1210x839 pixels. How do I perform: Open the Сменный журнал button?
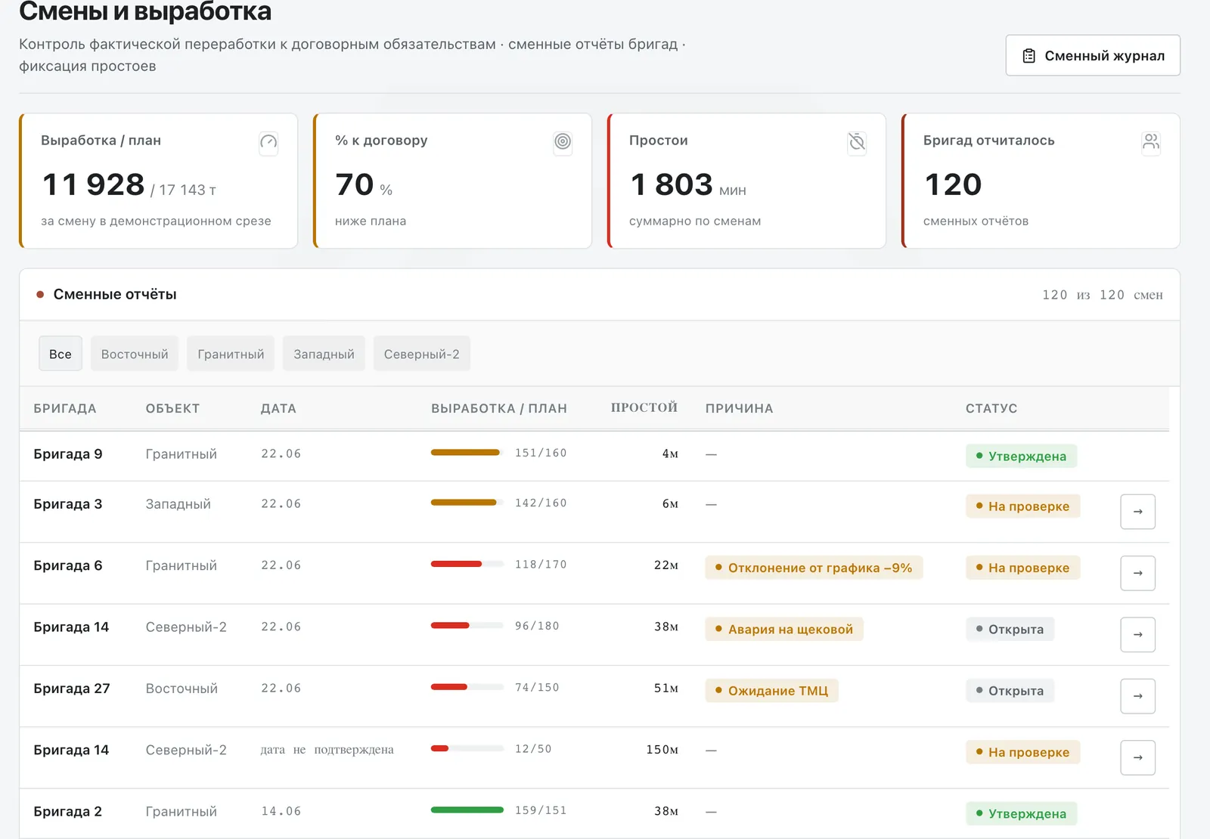click(x=1092, y=55)
